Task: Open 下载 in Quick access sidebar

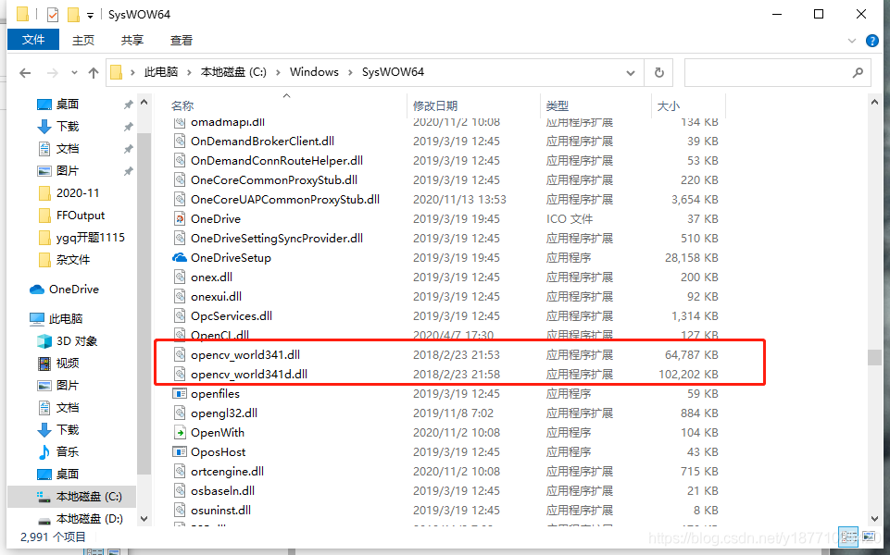Action: [x=68, y=127]
